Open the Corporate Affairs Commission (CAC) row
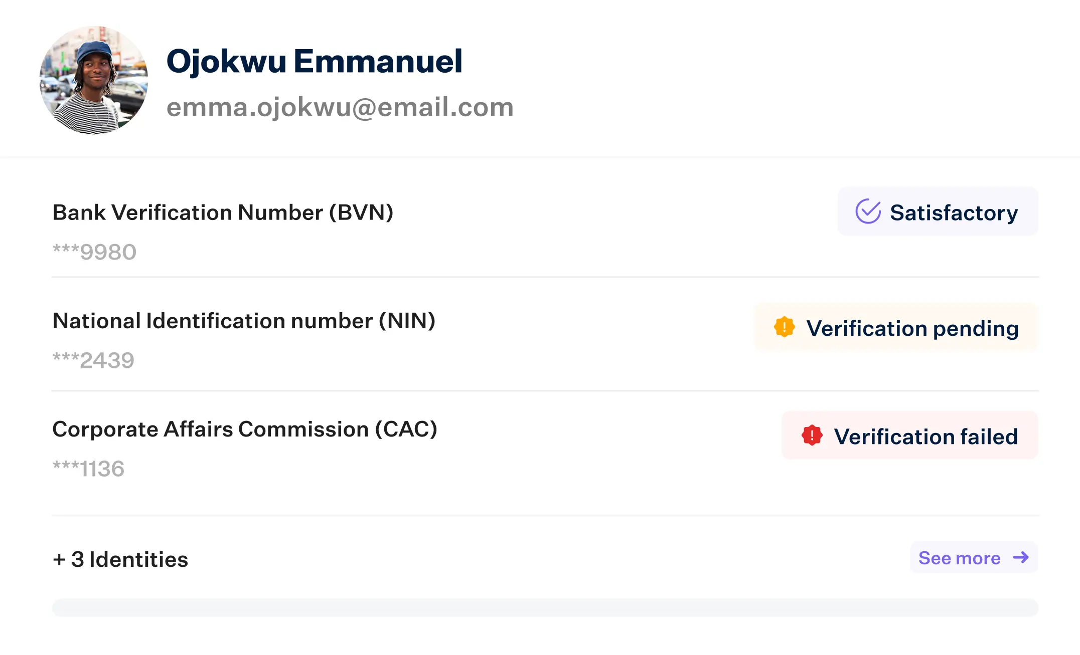The width and height of the screenshot is (1080, 655). point(545,451)
